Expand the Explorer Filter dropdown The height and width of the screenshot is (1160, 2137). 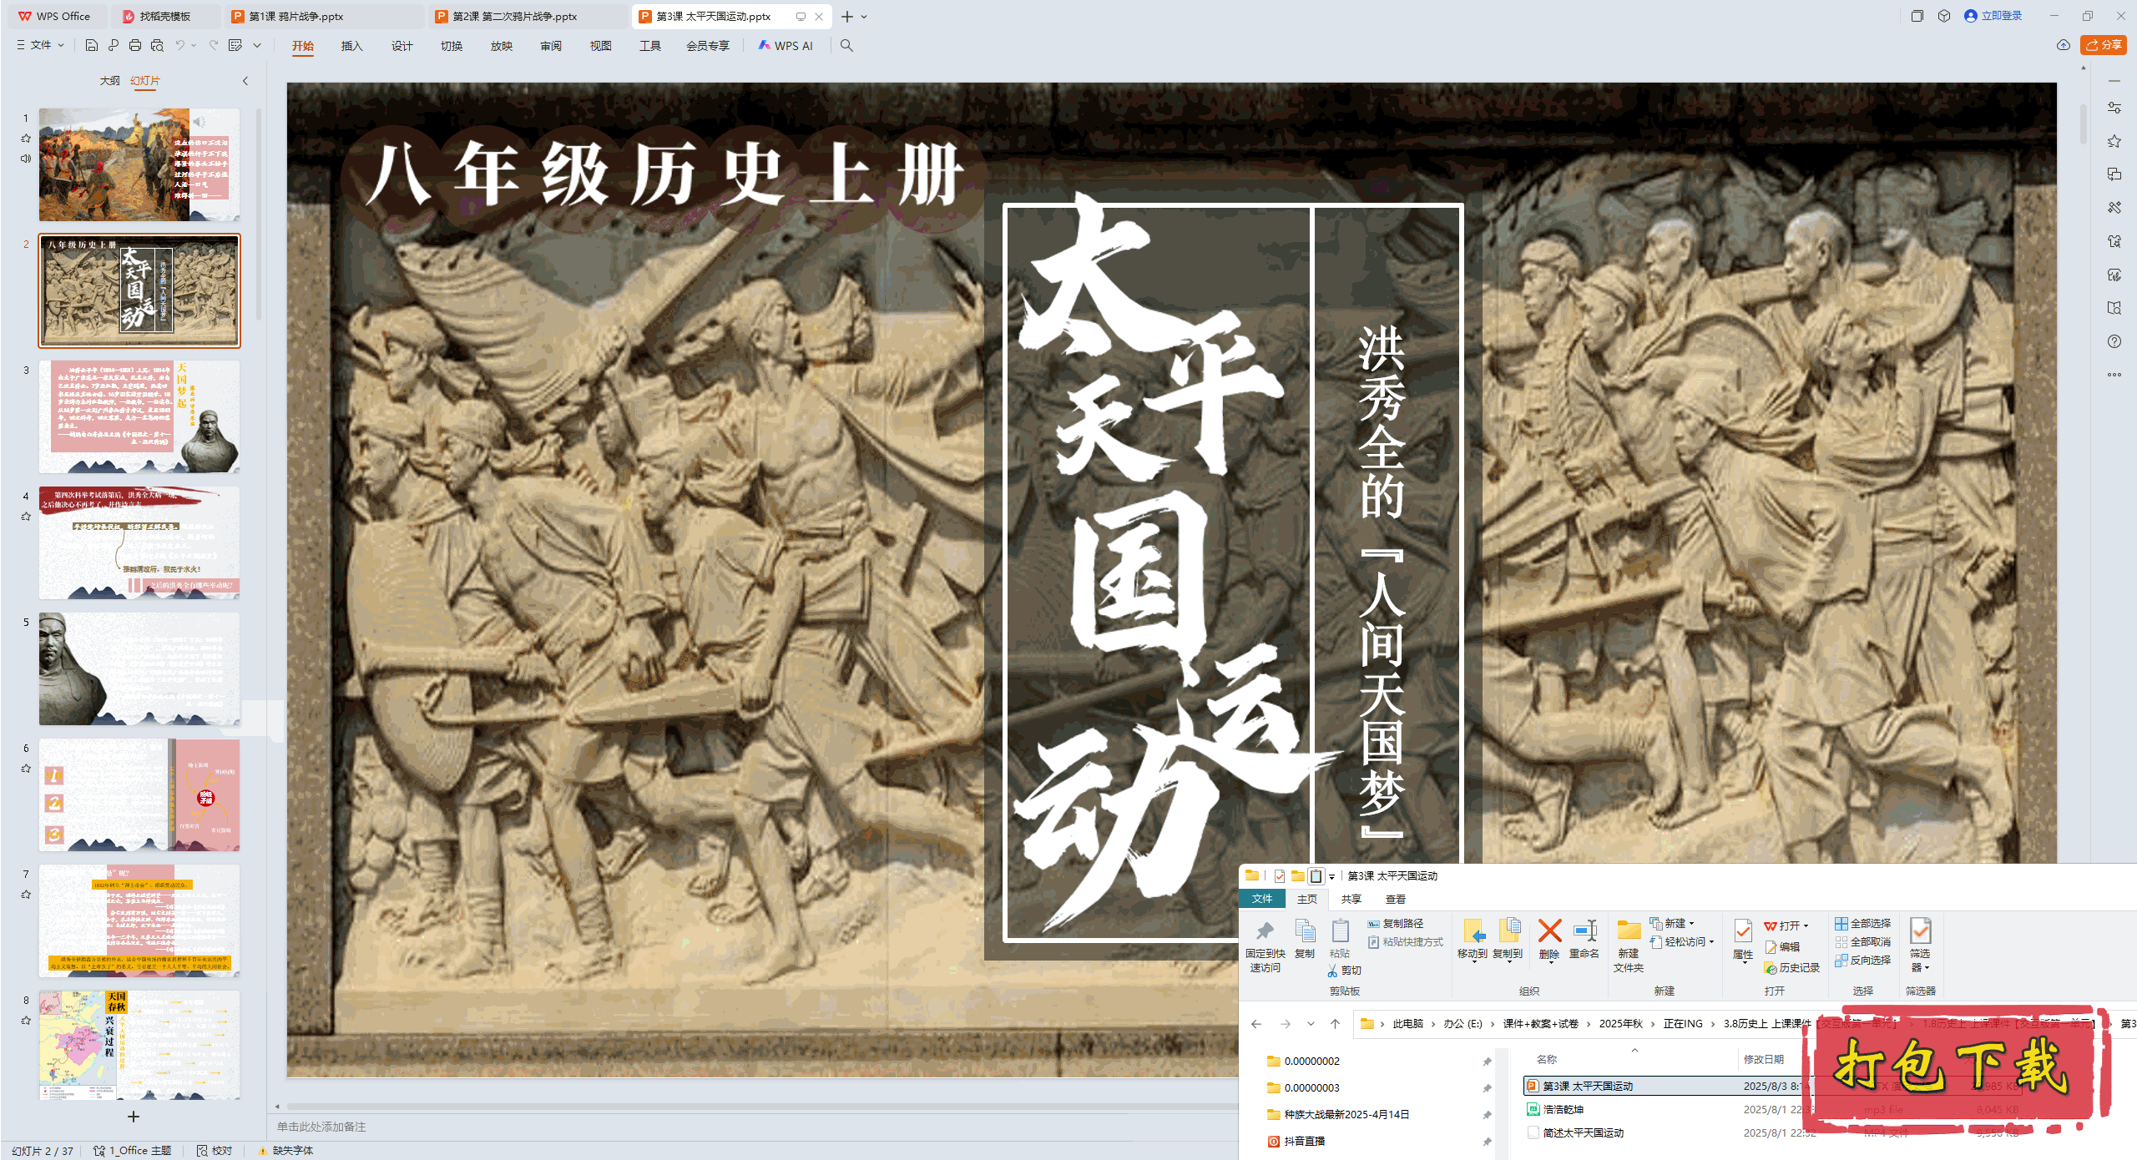[1920, 946]
